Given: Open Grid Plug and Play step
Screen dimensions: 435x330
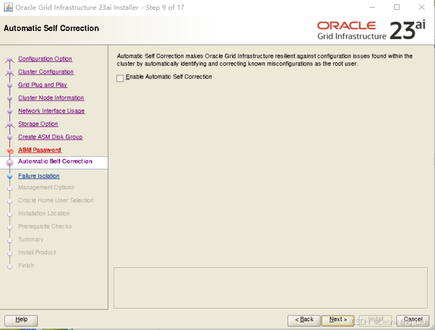Looking at the screenshot, I should pos(42,85).
